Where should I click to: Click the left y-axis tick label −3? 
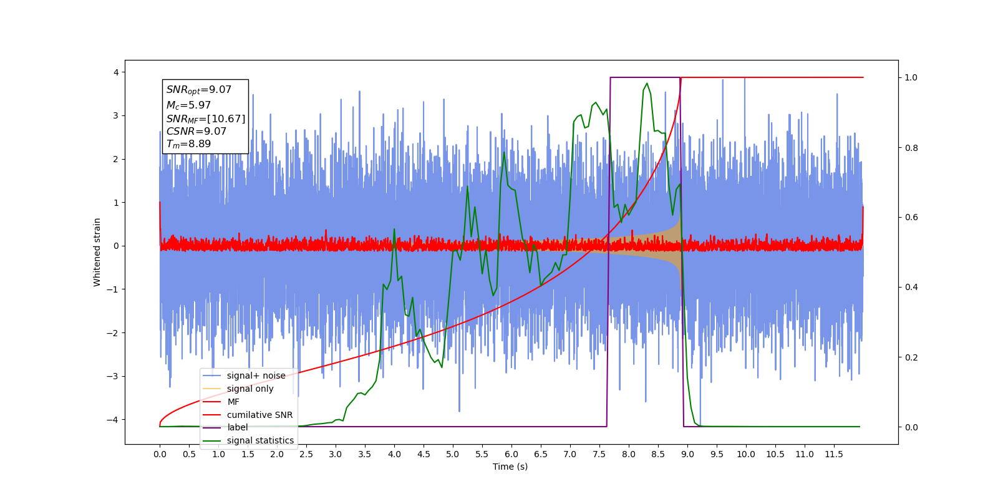(x=113, y=376)
